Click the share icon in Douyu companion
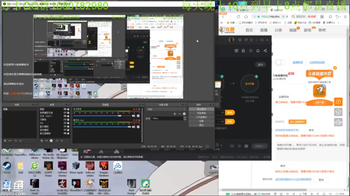 pyautogui.click(x=265, y=51)
